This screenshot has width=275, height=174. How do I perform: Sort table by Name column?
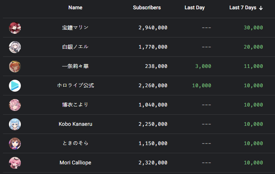coord(75,8)
